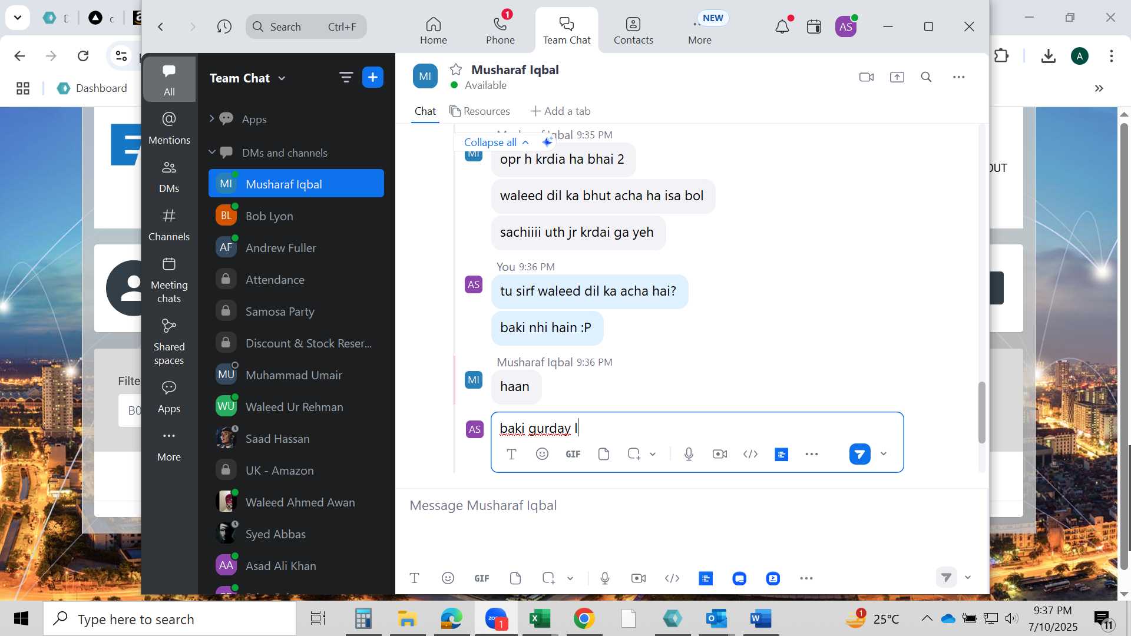The width and height of the screenshot is (1131, 636).
Task: Open the Syed Abbas chat
Action: (296, 534)
